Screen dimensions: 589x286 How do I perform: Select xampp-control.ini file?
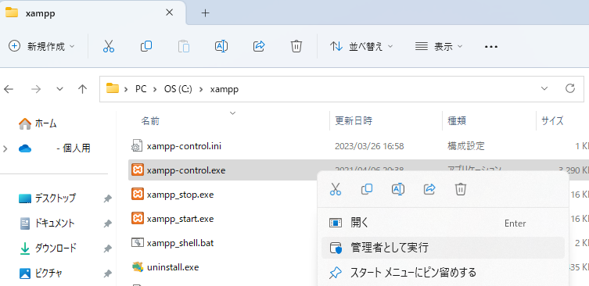(184, 146)
